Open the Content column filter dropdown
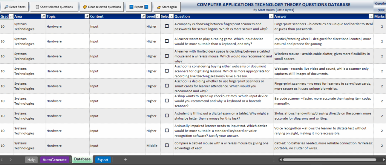The width and height of the screenshot is (386, 165). coord(142,16)
